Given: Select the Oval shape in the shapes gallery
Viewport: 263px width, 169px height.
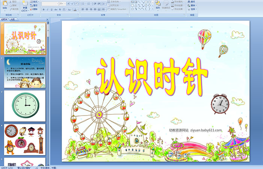Looking at the screenshot, I should pyautogui.click(x=149, y=2).
